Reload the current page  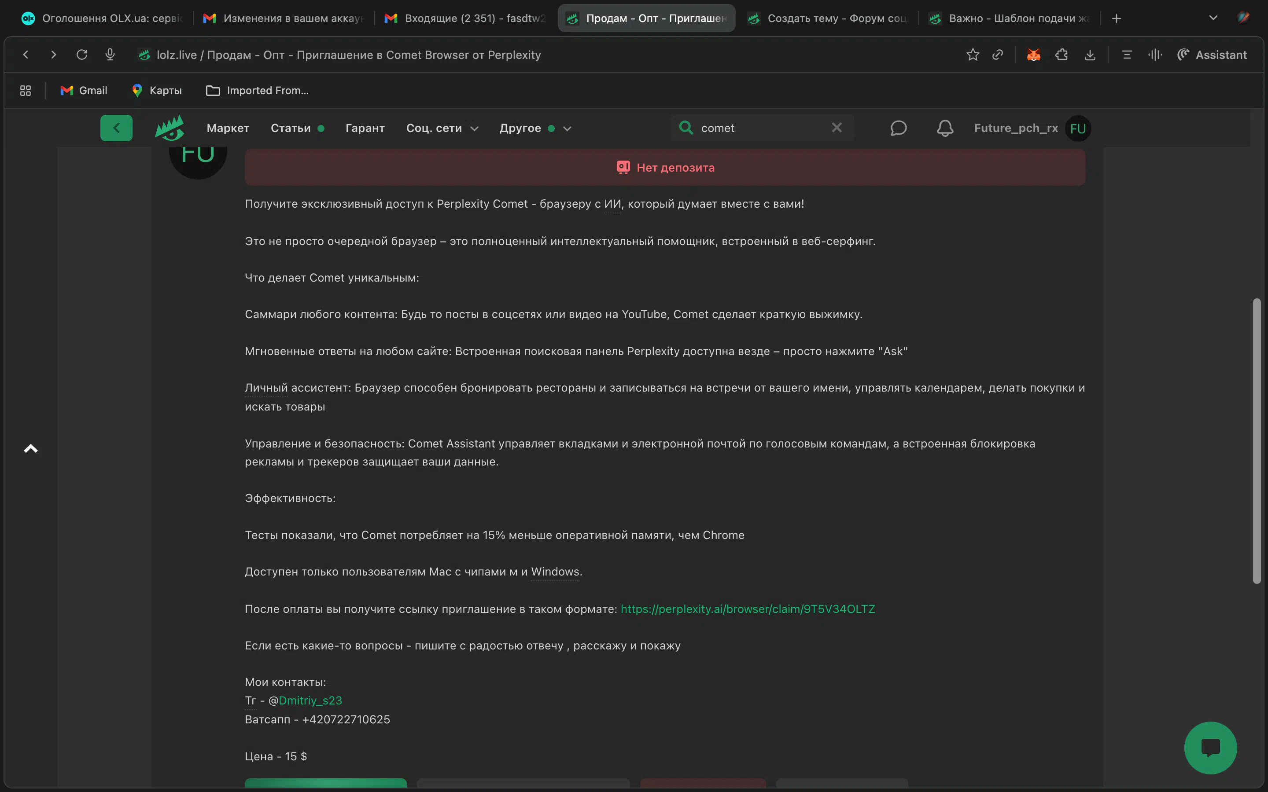pyautogui.click(x=82, y=55)
